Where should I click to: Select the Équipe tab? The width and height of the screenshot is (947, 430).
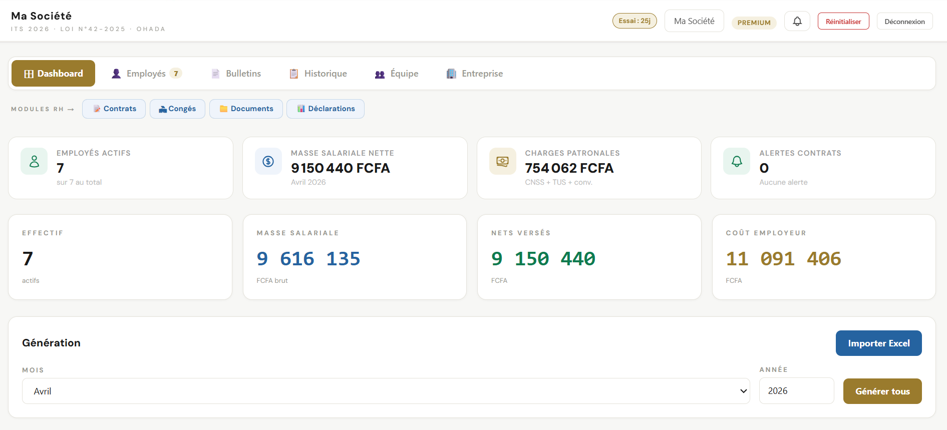[397, 74]
